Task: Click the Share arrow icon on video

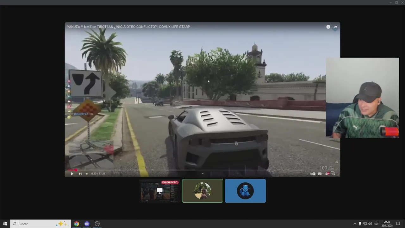Action: click(x=335, y=27)
